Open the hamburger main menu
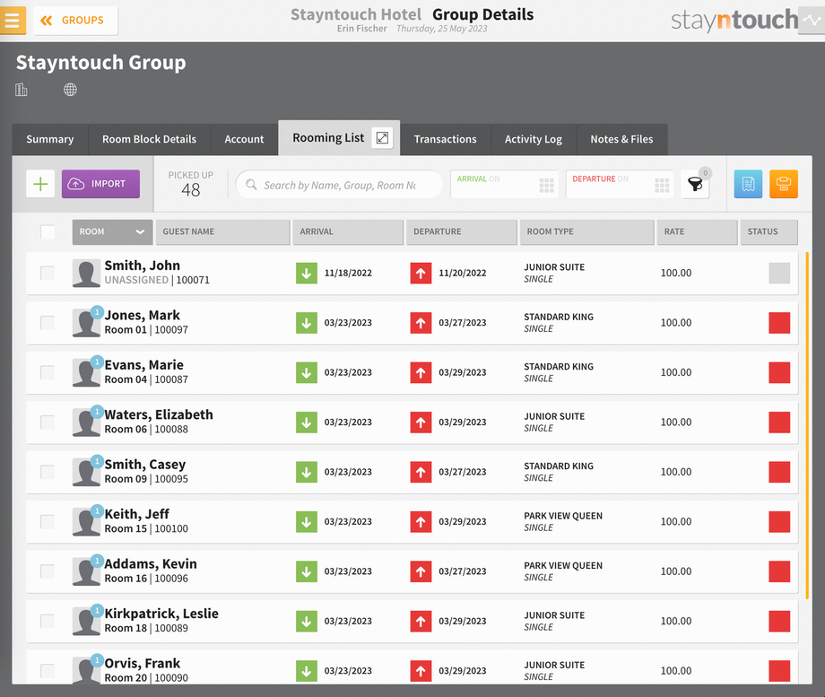825x697 pixels. 12,21
